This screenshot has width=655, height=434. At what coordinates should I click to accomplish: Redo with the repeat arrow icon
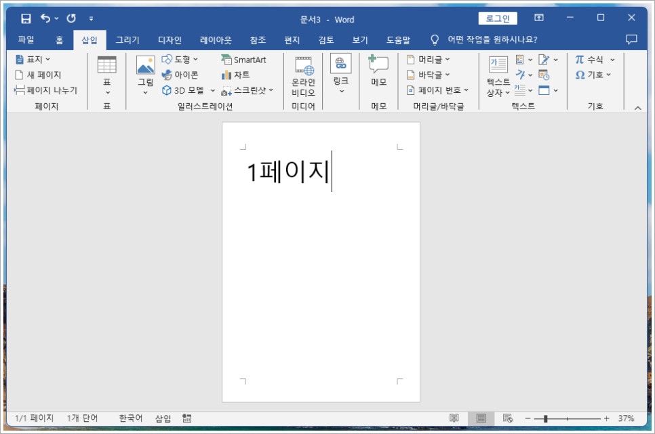coord(71,18)
